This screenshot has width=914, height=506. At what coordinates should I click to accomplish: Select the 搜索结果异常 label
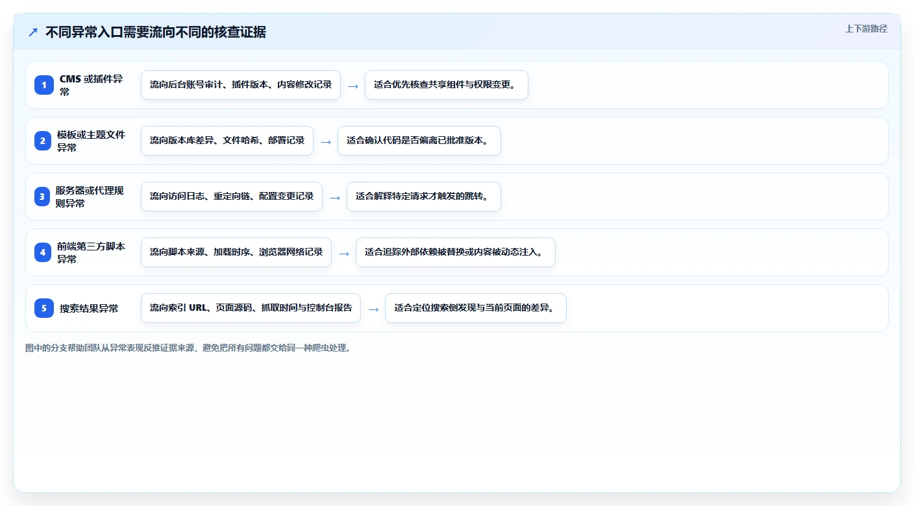[x=89, y=308]
